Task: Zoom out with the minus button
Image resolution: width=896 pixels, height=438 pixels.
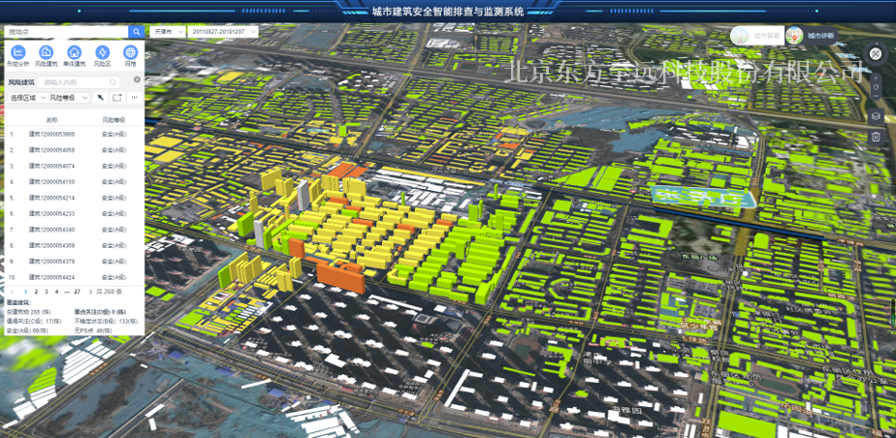Action: (x=876, y=95)
